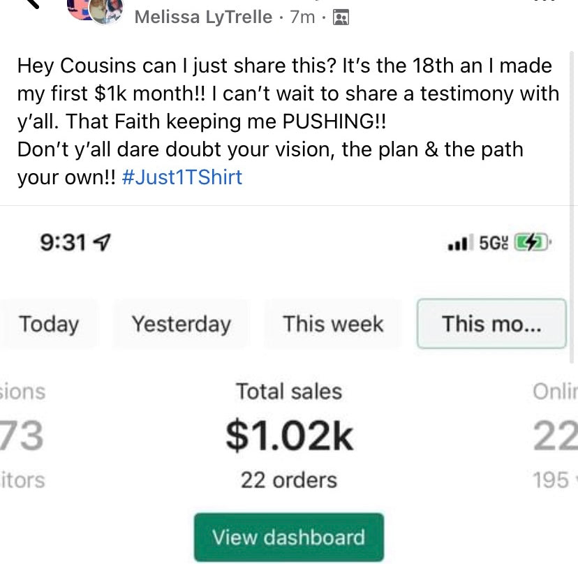This screenshot has width=578, height=564.
Task: Open the #Just1TShirt hashtag
Action: pyautogui.click(x=181, y=177)
